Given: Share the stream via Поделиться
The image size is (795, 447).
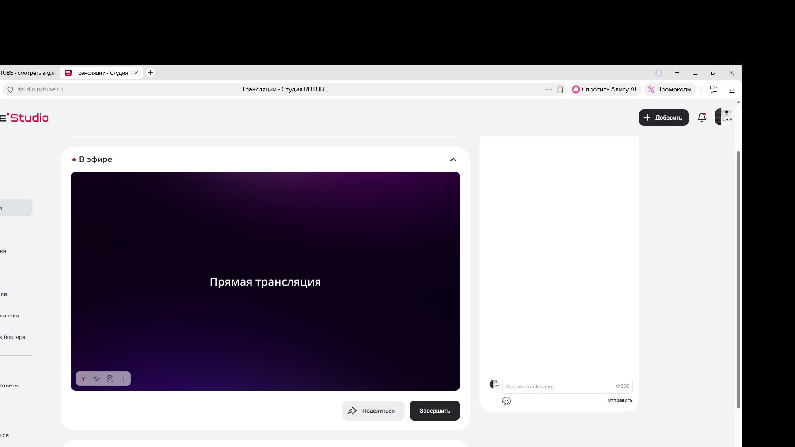Looking at the screenshot, I should (x=372, y=410).
